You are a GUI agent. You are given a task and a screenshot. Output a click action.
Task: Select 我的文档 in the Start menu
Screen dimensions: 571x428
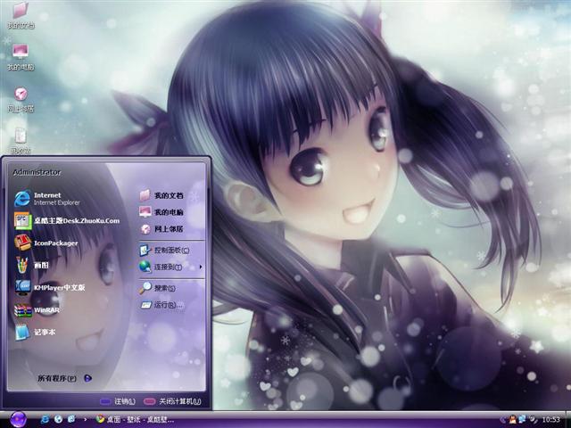[167, 195]
